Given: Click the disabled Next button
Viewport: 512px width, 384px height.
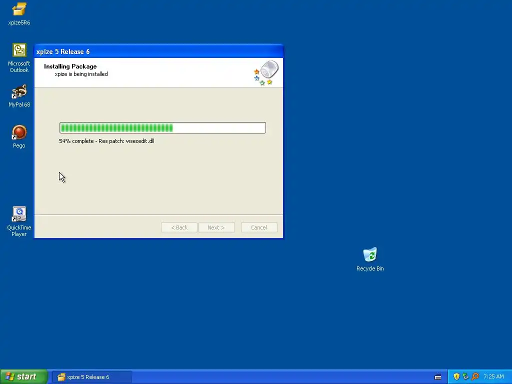Looking at the screenshot, I should (x=216, y=227).
